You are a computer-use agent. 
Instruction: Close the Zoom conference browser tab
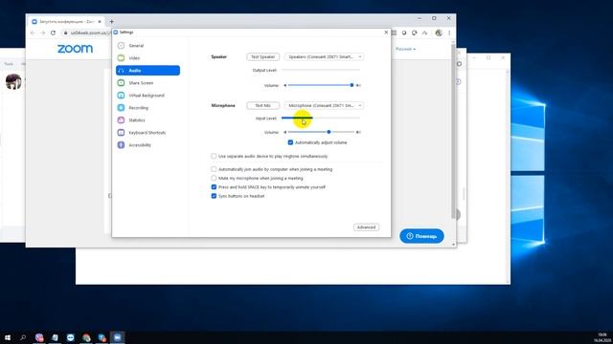[x=100, y=22]
